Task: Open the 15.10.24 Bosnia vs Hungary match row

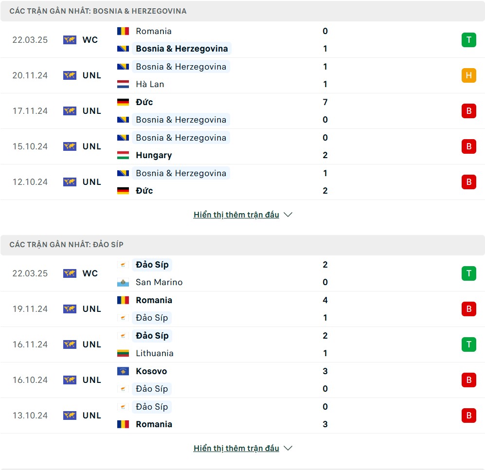Action: [242, 146]
